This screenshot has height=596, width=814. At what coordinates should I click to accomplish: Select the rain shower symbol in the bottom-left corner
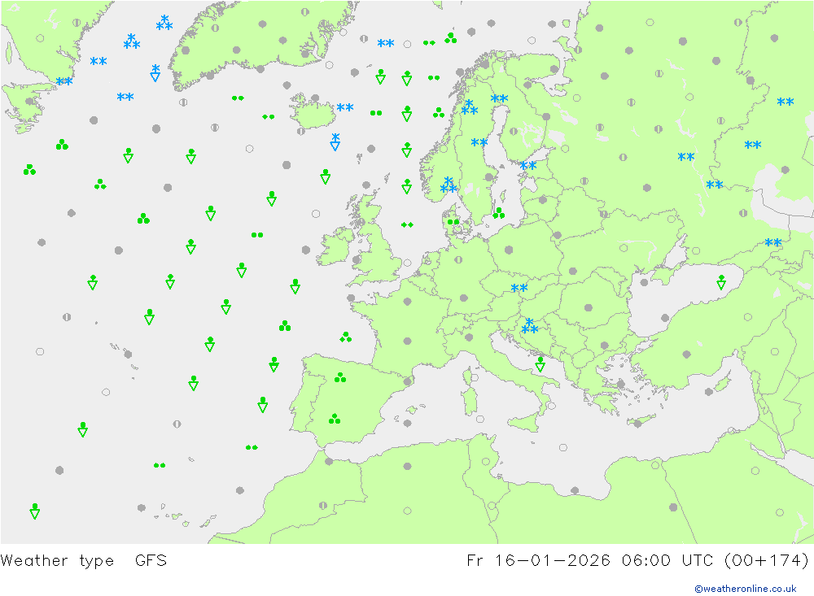click(x=35, y=511)
